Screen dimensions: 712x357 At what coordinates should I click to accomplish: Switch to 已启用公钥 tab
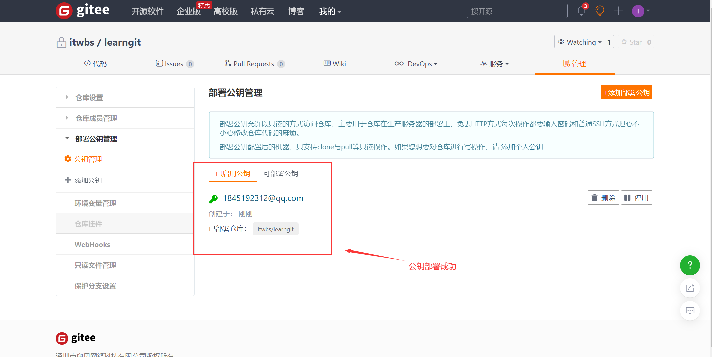click(233, 174)
